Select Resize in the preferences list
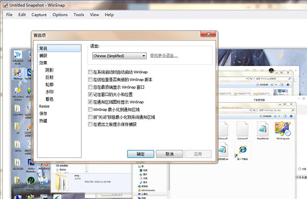The width and height of the screenshot is (307, 199). (44, 106)
